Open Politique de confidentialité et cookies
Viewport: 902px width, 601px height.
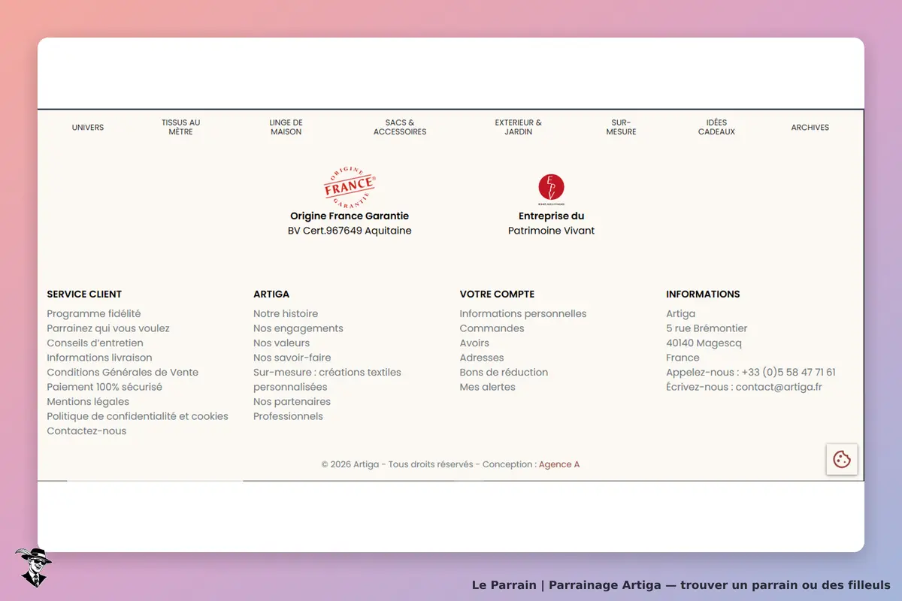click(x=138, y=416)
